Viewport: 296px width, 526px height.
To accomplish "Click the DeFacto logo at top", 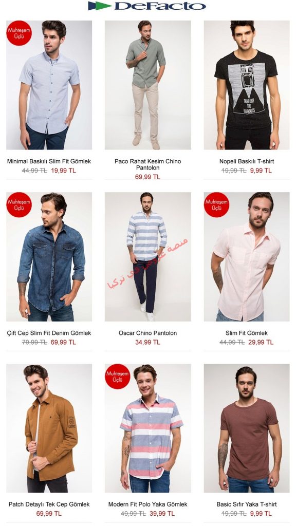I will pos(147,6).
